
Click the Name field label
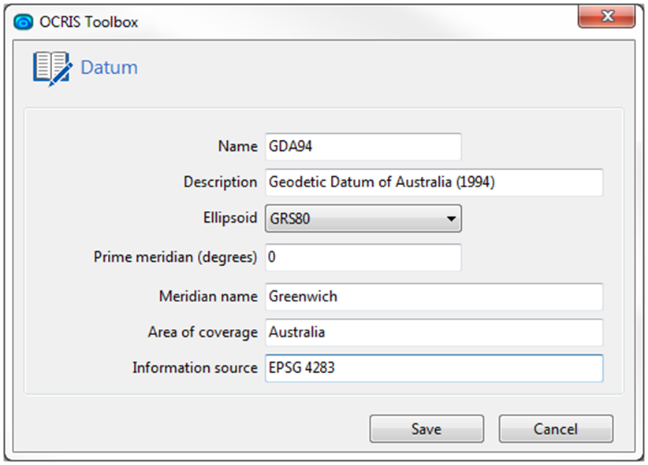click(237, 146)
